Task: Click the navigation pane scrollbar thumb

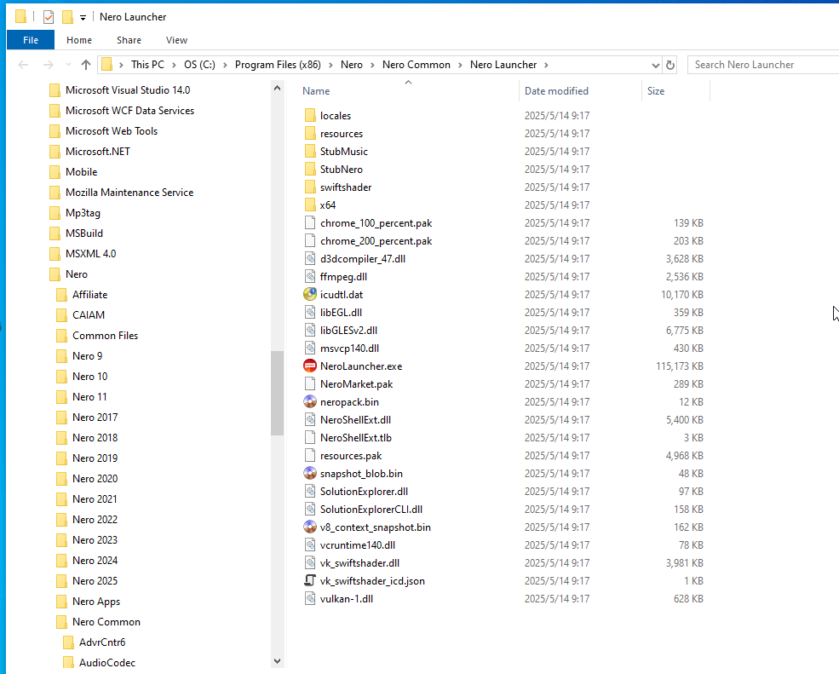Action: pyautogui.click(x=277, y=393)
